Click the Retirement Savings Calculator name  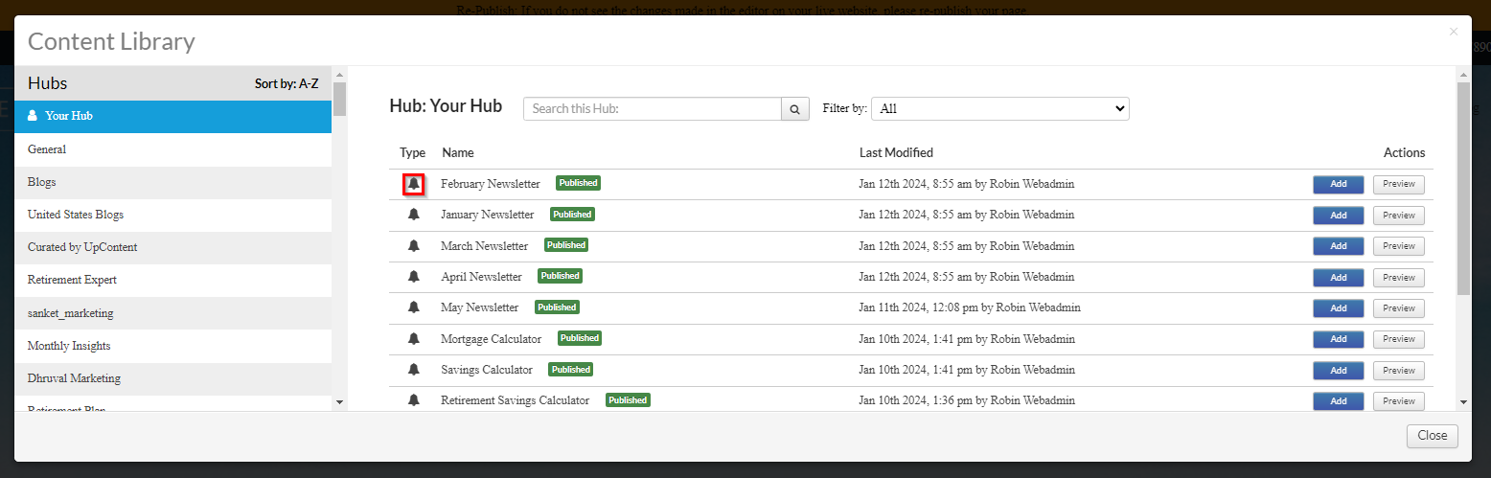[516, 400]
